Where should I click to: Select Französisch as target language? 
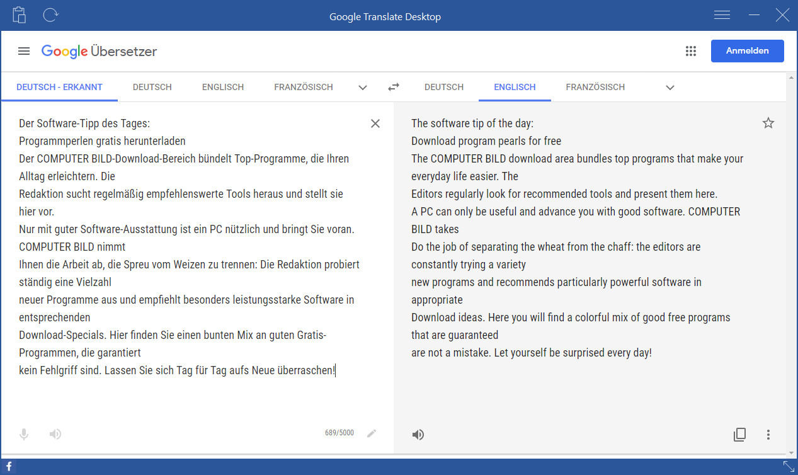point(595,87)
